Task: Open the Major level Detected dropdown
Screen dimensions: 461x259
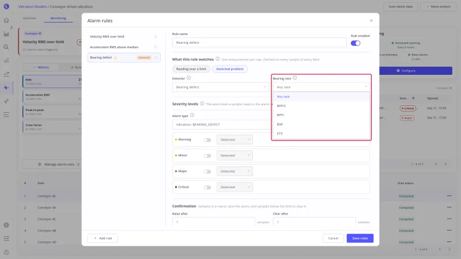Action: (235, 171)
